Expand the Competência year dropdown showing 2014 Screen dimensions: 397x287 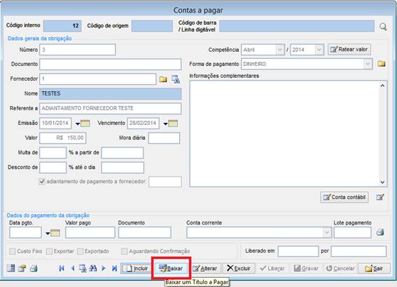[319, 50]
